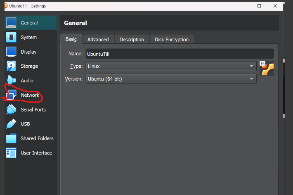Click the UbuntuTill - Settings window title

pos(27,6)
